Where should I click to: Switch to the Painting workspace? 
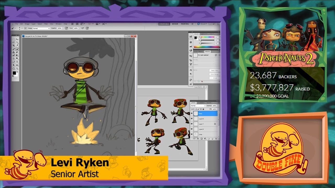185,24
